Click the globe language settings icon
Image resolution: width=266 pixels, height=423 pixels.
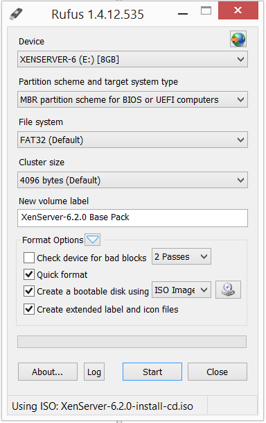pos(238,39)
